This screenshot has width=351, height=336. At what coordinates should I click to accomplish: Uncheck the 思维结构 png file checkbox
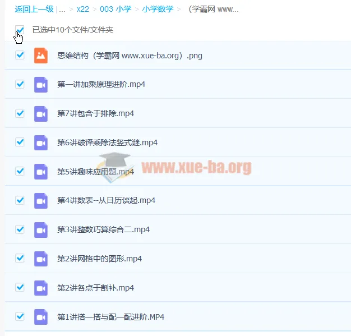(x=20, y=55)
